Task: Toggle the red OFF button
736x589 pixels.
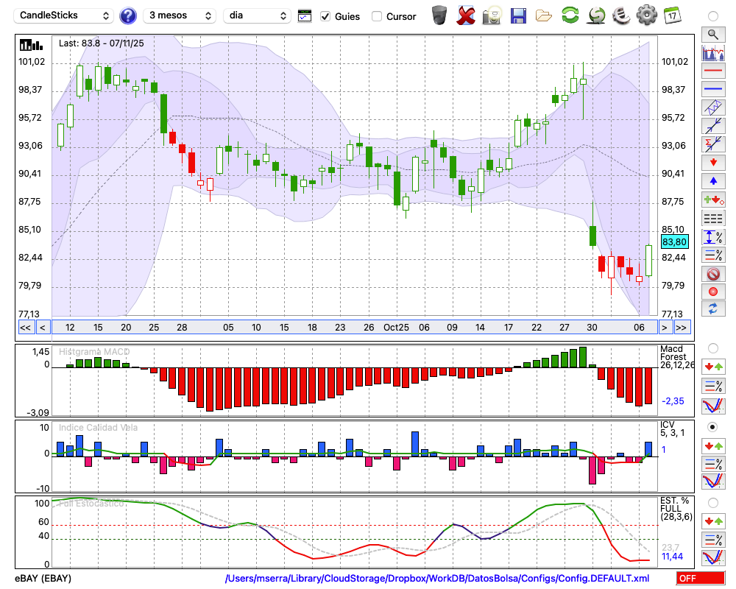Action: click(701, 578)
